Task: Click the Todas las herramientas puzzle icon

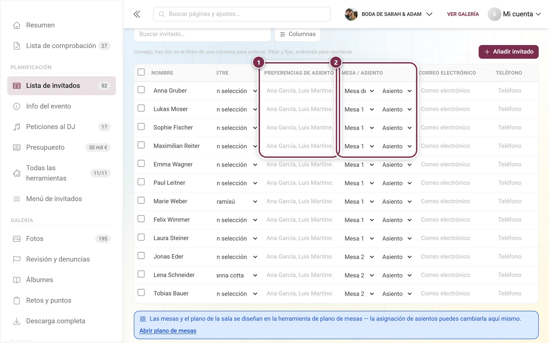Action: point(17,173)
